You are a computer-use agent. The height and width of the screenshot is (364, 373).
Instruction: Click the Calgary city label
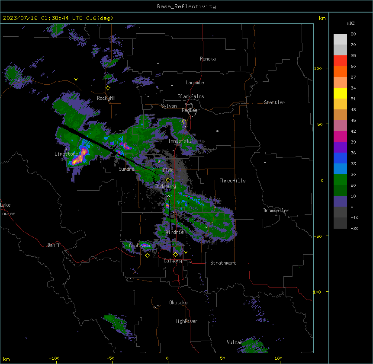tap(173, 261)
